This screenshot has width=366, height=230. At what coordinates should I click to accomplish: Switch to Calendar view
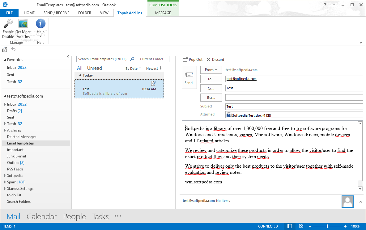pos(41,216)
